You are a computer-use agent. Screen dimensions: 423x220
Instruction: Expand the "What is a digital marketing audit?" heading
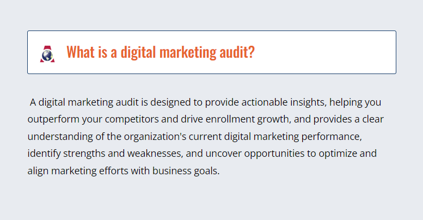click(211, 52)
